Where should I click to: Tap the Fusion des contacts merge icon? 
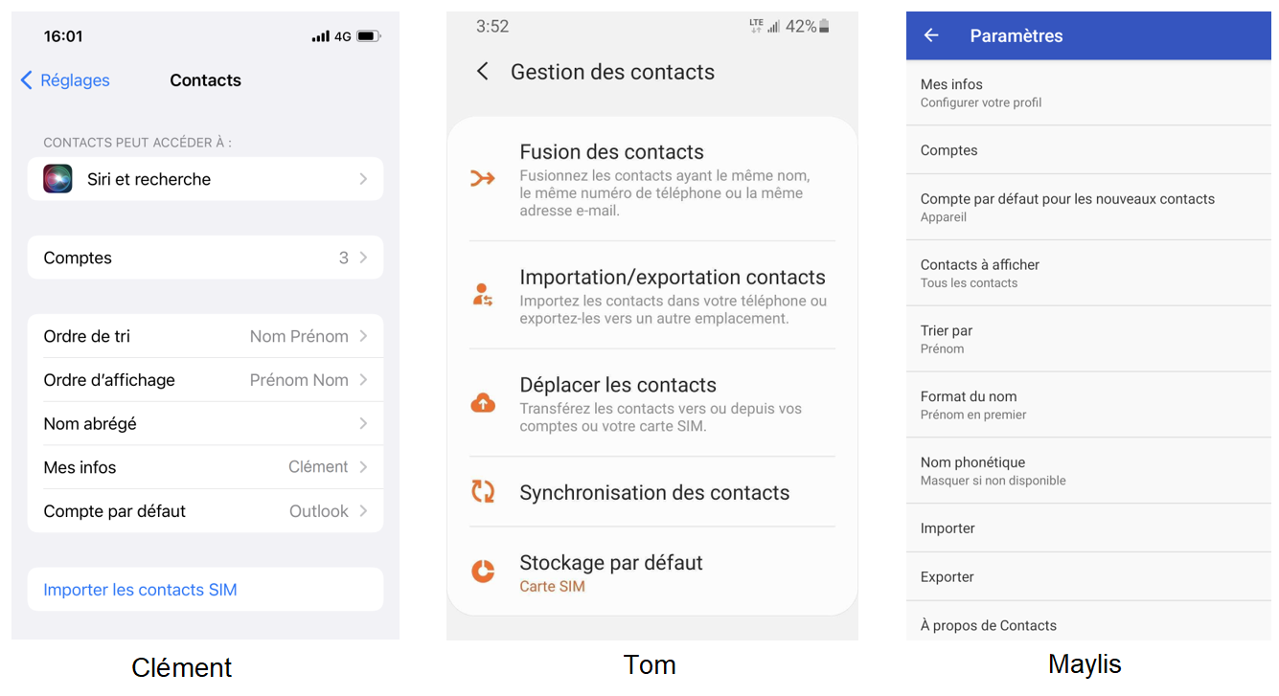click(x=483, y=178)
